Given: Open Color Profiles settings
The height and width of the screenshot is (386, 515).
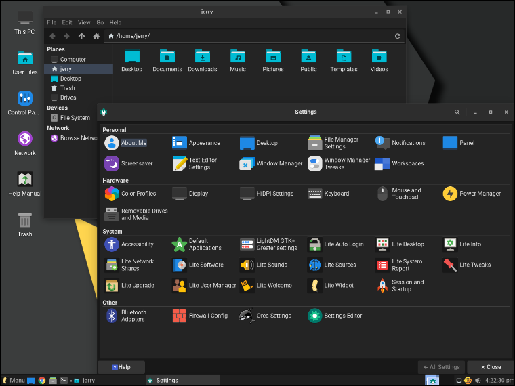Looking at the screenshot, I should pyautogui.click(x=130, y=194).
